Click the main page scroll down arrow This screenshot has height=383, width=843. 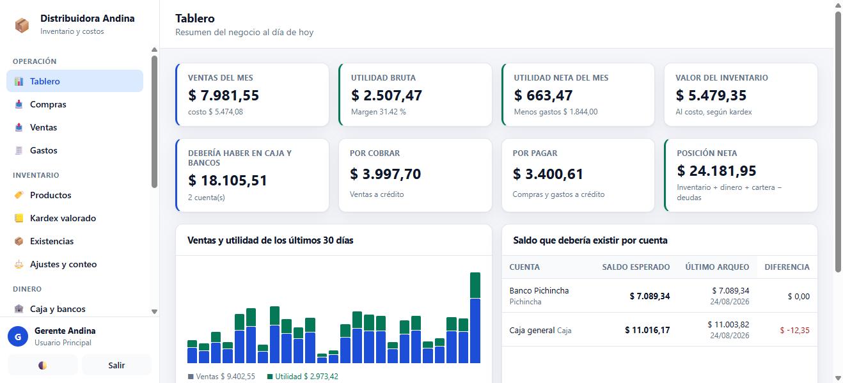pos(838,378)
